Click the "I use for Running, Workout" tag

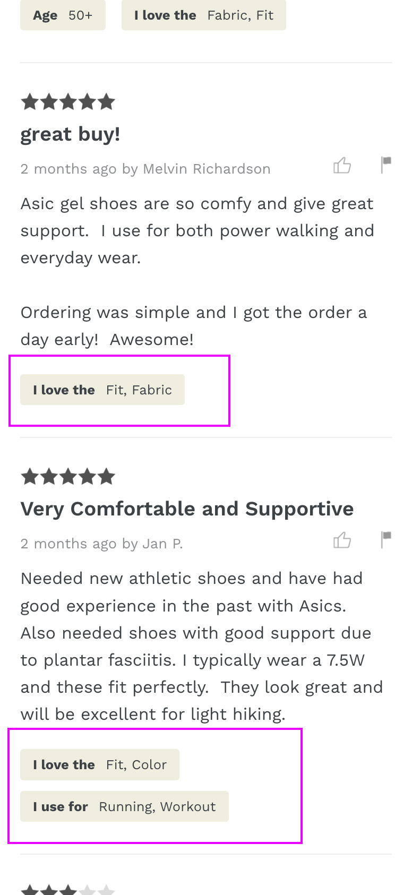point(124,807)
